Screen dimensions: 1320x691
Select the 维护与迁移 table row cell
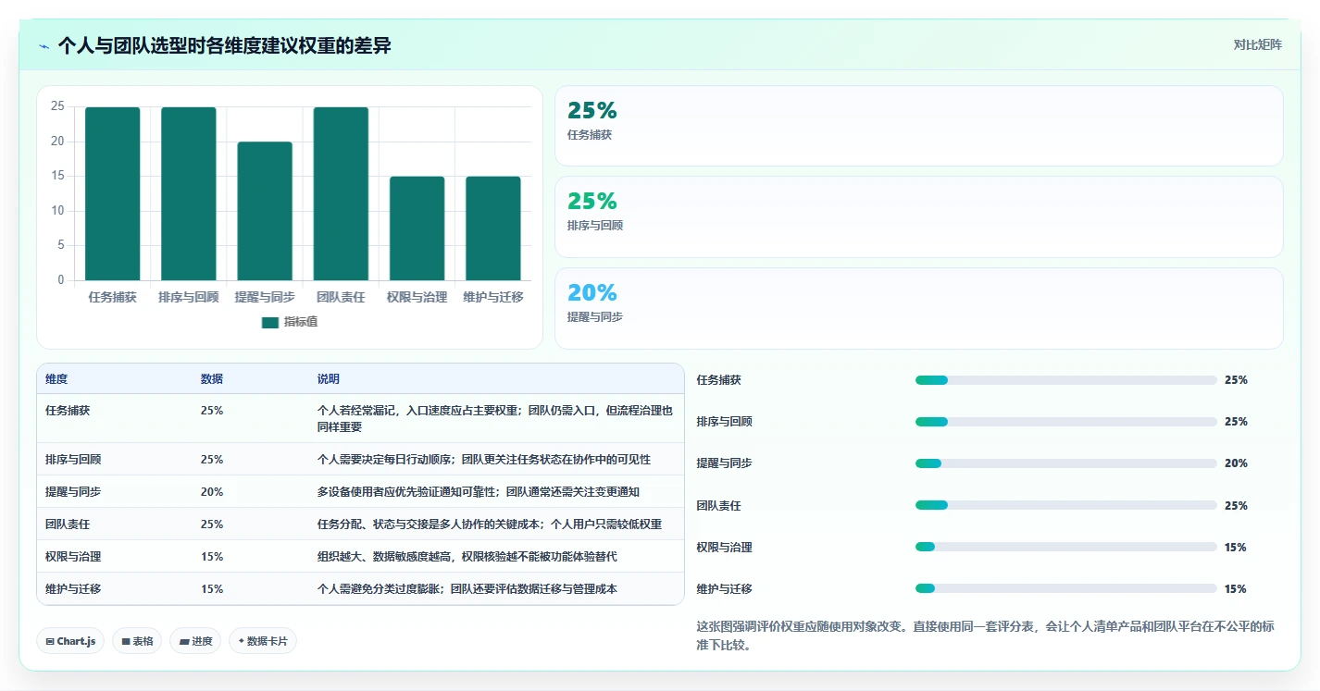[x=73, y=588]
